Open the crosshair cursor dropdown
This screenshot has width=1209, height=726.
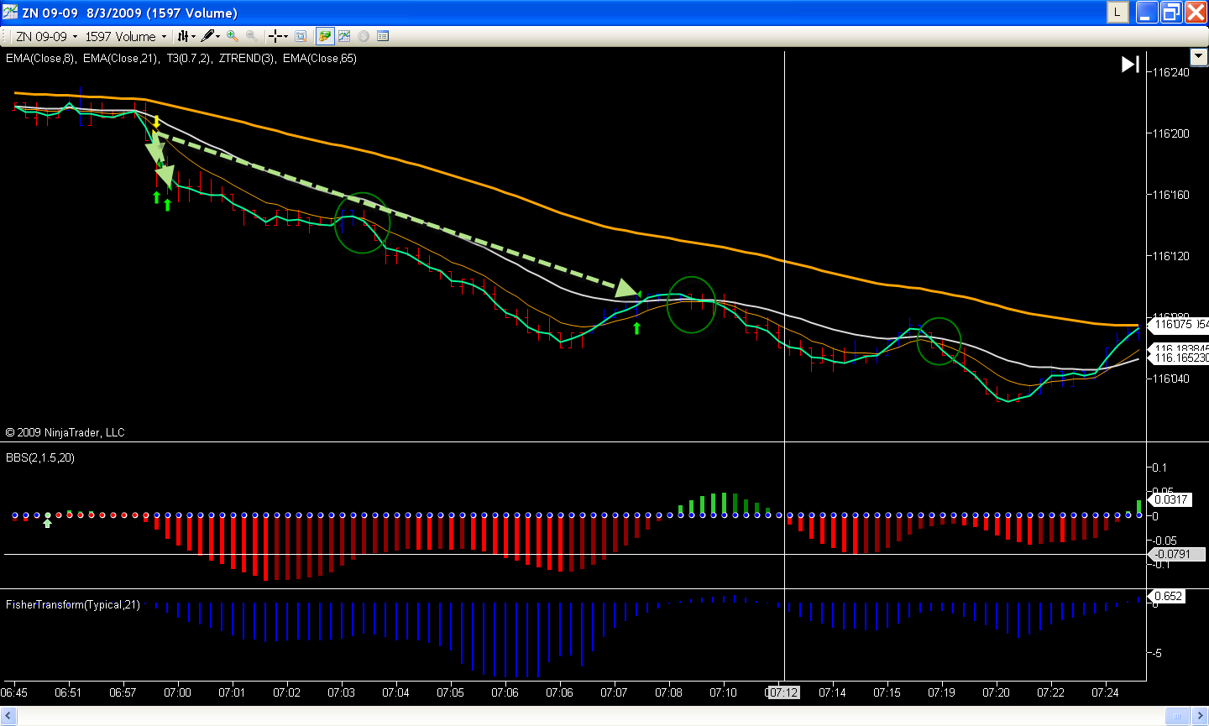pos(278,36)
